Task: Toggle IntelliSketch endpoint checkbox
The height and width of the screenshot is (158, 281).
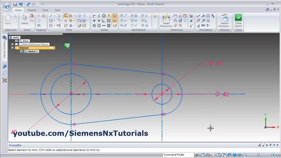Action: point(122,16)
